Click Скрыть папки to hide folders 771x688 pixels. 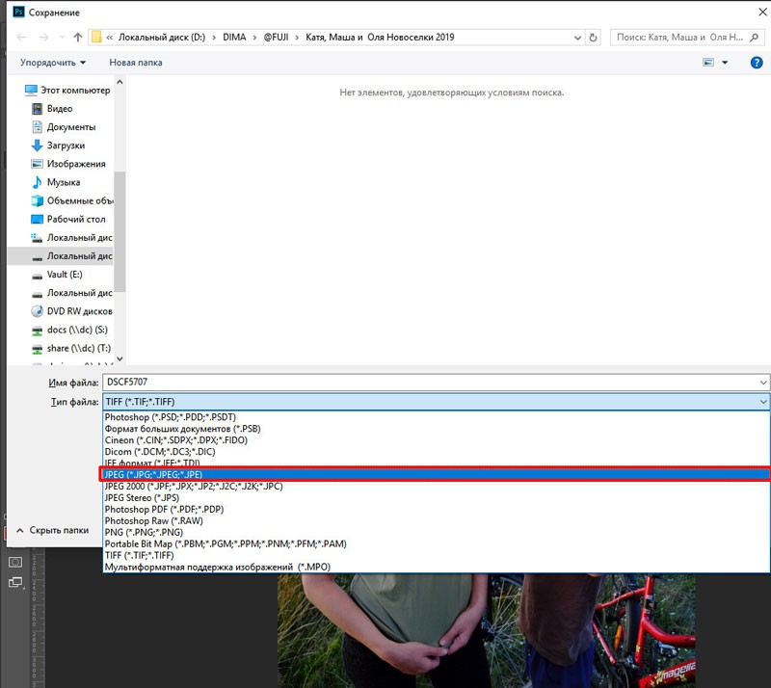point(53,530)
